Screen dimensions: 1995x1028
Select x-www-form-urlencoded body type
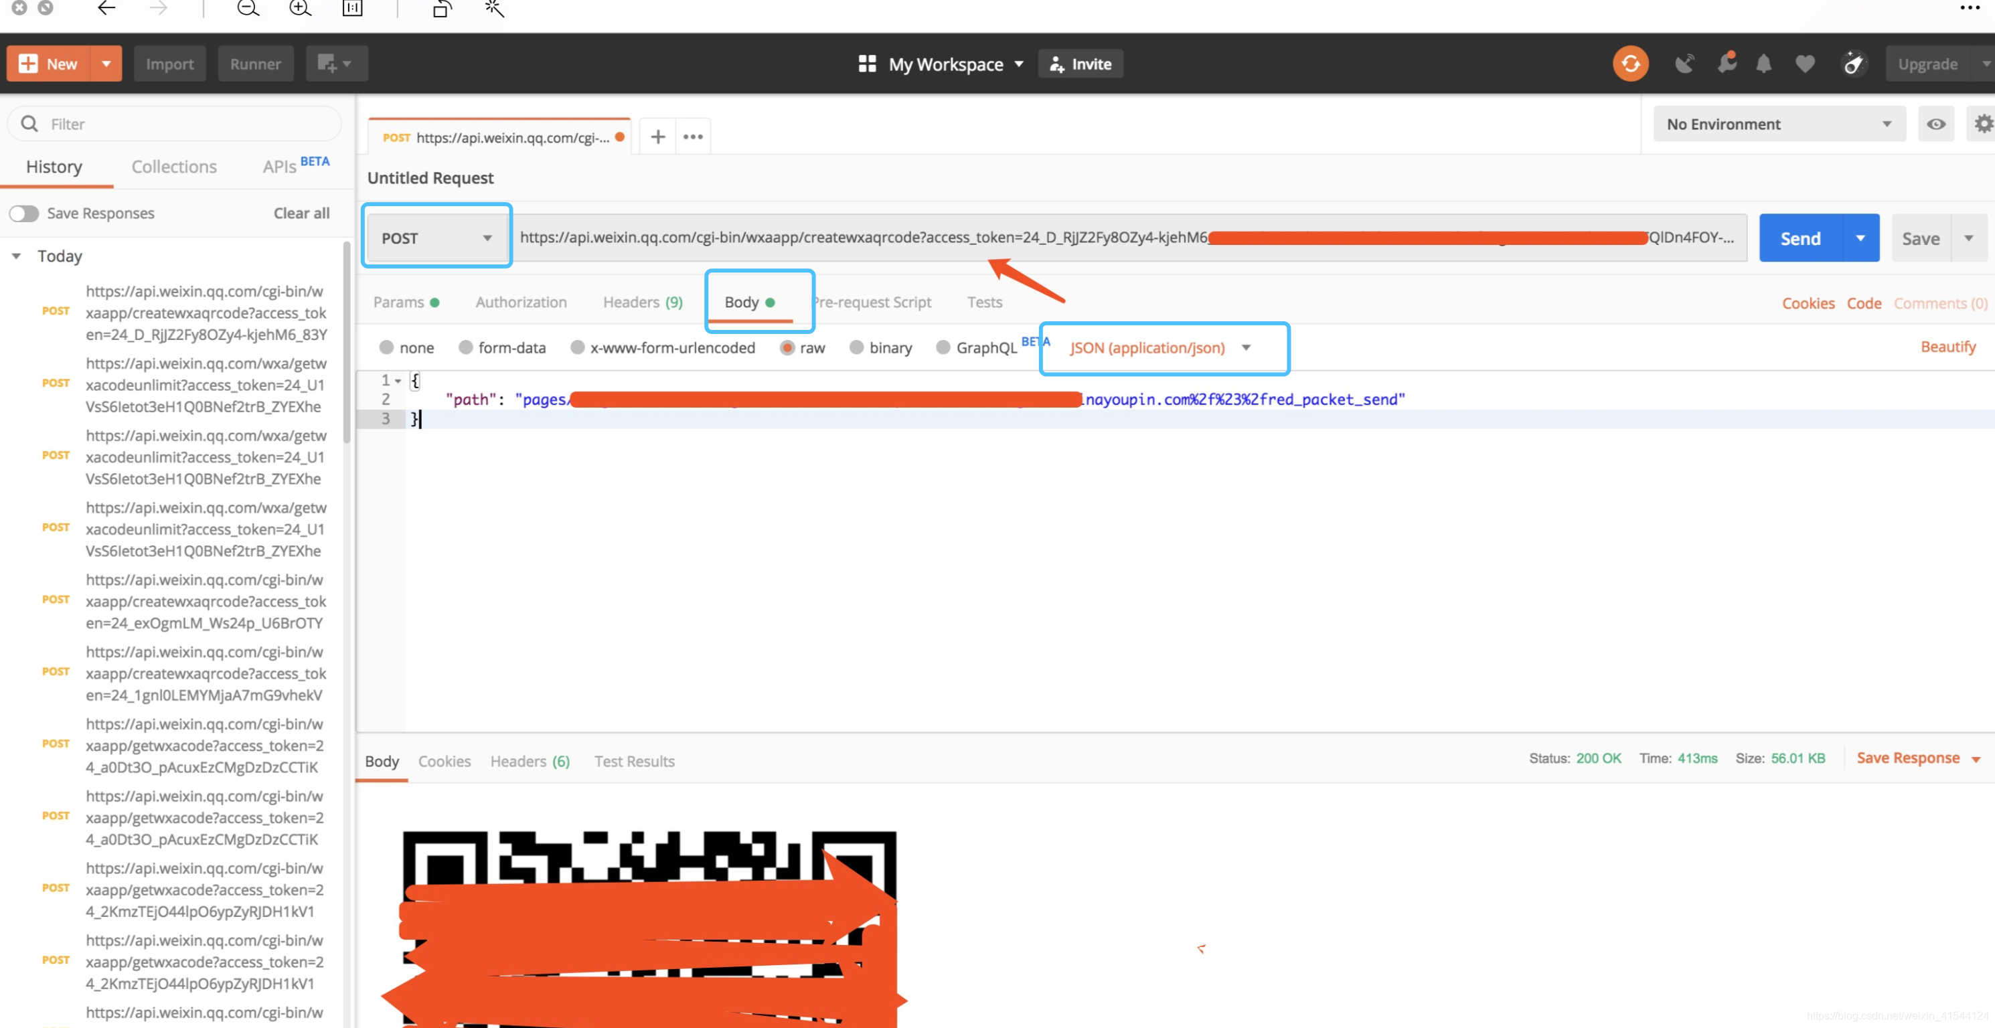(577, 347)
